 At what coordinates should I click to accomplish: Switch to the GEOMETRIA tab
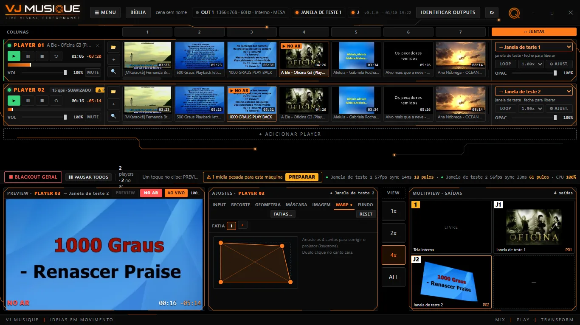268,205
